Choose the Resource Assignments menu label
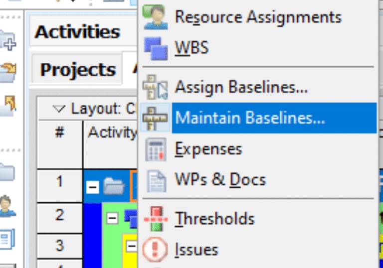The image size is (383, 268). click(x=258, y=17)
